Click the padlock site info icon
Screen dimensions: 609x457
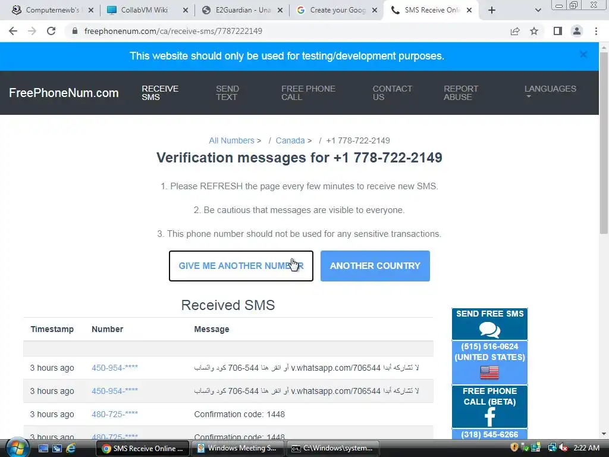(75, 31)
